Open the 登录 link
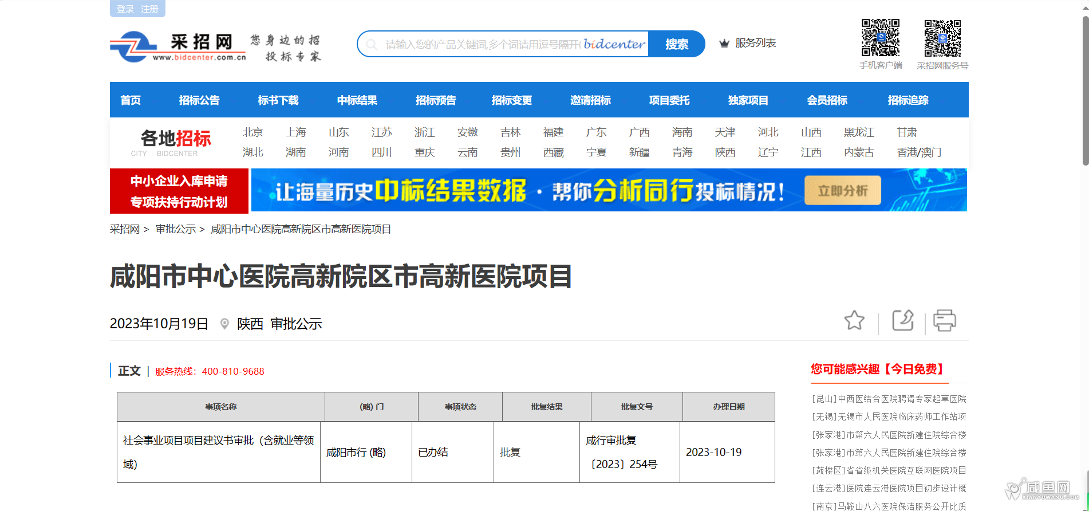Image resolution: width=1089 pixels, height=511 pixels. 125,9
